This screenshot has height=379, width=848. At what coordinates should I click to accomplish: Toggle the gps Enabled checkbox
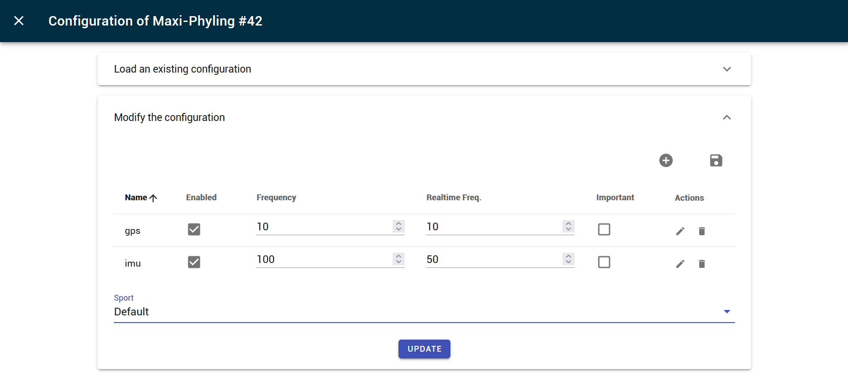194,229
